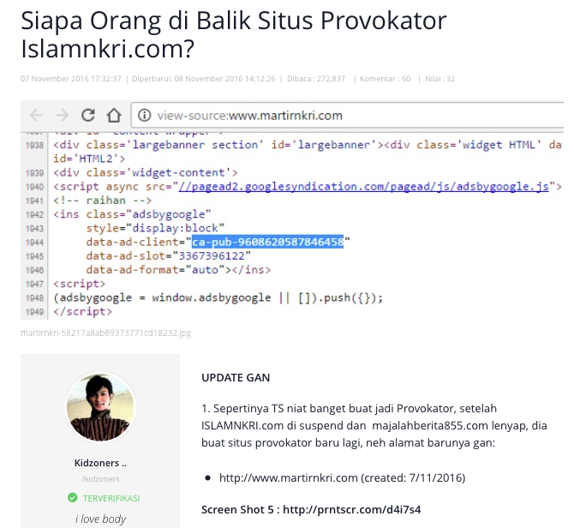The image size is (574, 528).
Task: Click the 'Nilai : 32' rating
Action: coord(439,79)
